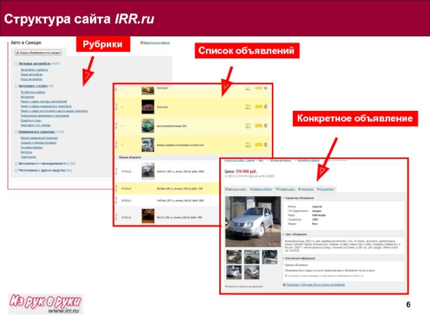Follow the Авто breadcrumb link

[x=261, y=160]
